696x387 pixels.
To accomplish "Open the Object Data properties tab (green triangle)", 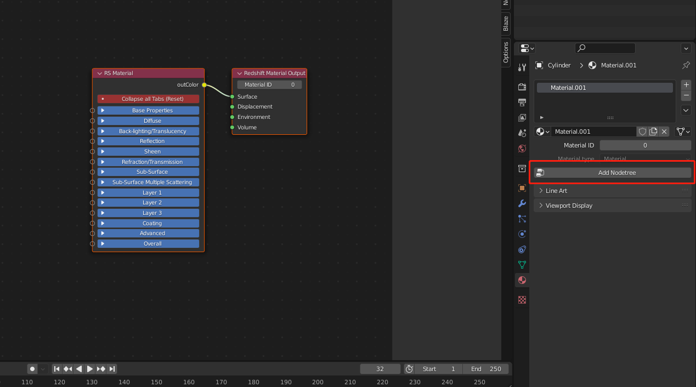I will [522, 265].
